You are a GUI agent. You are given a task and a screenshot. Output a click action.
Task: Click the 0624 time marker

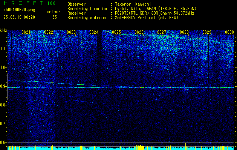coord(94,32)
